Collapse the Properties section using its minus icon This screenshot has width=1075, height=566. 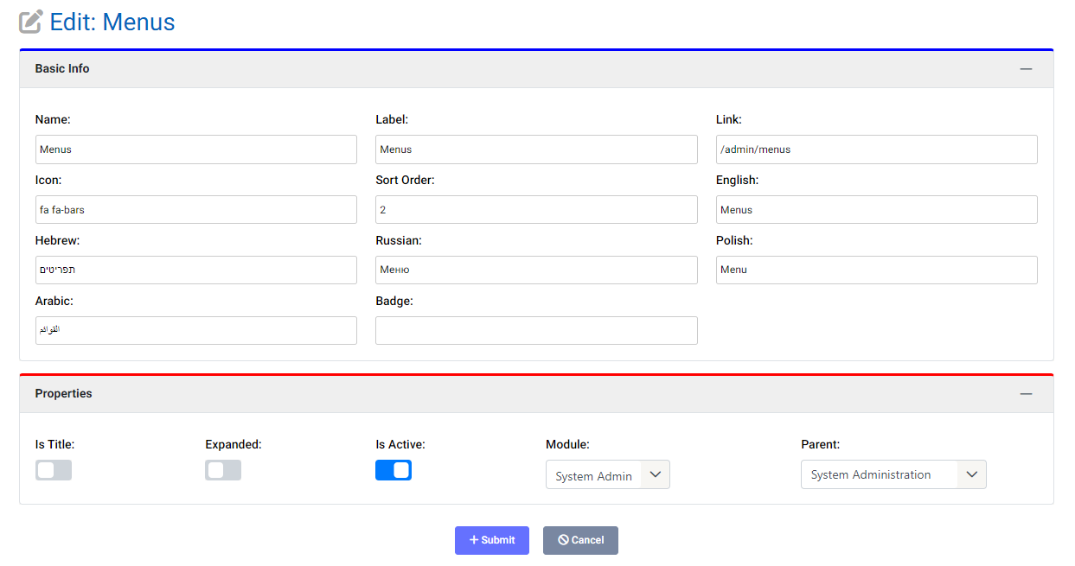point(1026,393)
